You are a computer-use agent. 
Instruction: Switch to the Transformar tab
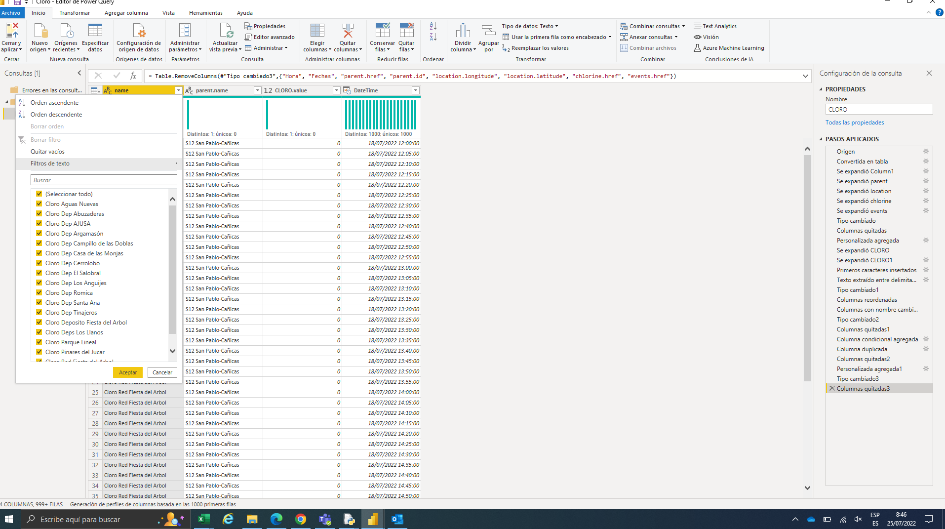pos(75,13)
